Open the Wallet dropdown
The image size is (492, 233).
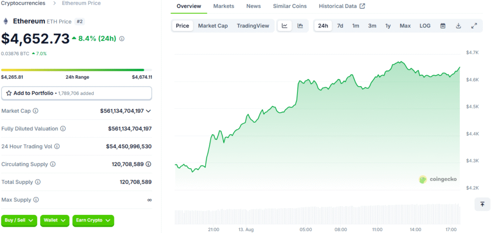tap(55, 221)
